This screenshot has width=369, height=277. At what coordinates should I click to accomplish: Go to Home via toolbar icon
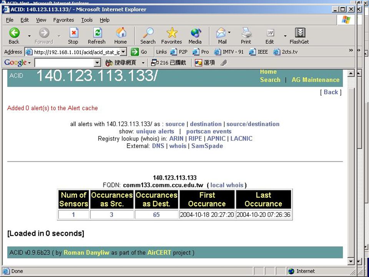(x=121, y=33)
